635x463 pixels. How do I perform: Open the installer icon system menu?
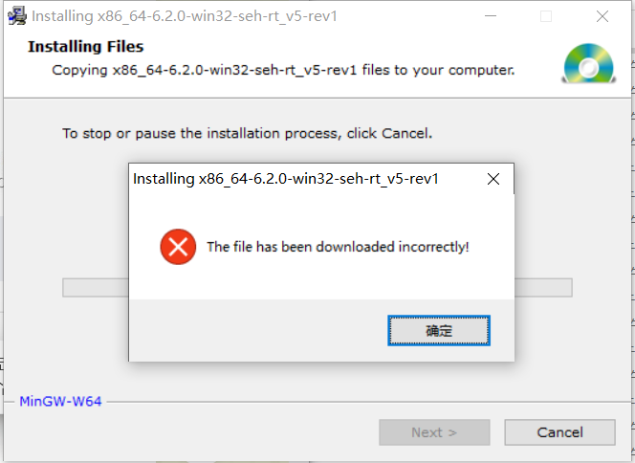click(x=16, y=16)
